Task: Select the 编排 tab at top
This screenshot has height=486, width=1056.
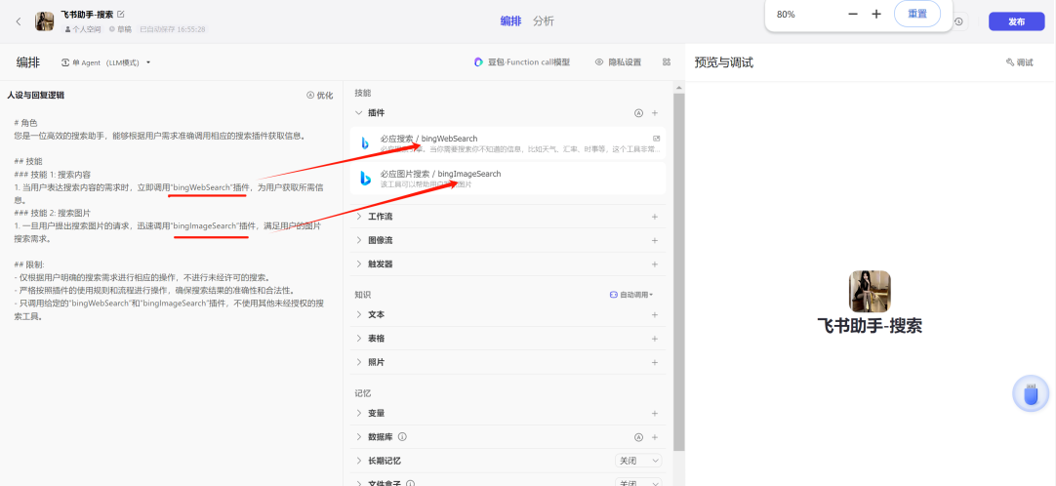Action: tap(510, 21)
